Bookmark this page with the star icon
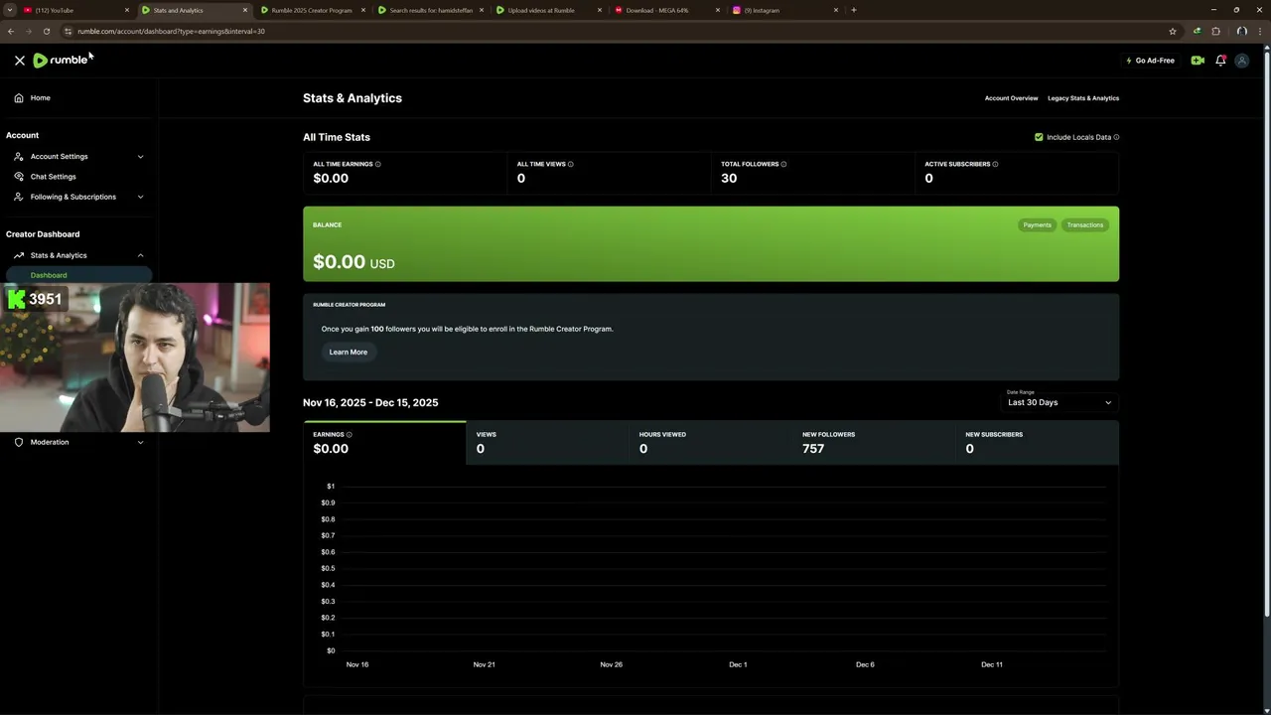The image size is (1271, 715). [x=1173, y=31]
